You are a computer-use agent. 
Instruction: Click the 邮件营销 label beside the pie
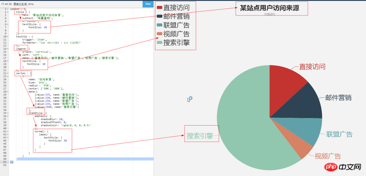(338, 98)
